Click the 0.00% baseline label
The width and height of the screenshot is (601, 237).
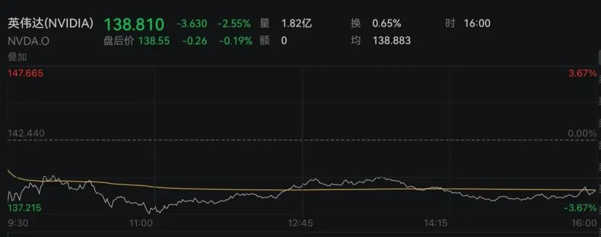coord(582,133)
